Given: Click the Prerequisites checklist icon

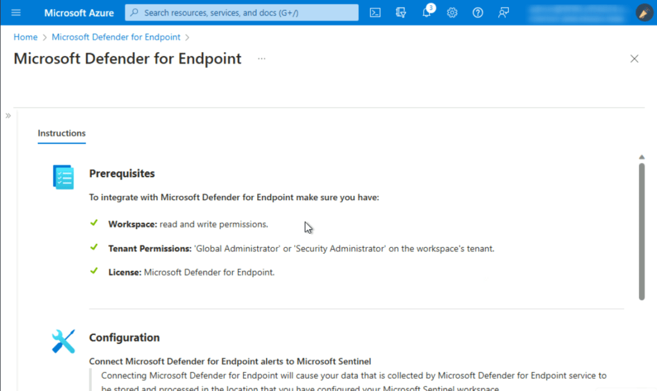Looking at the screenshot, I should pos(63,177).
